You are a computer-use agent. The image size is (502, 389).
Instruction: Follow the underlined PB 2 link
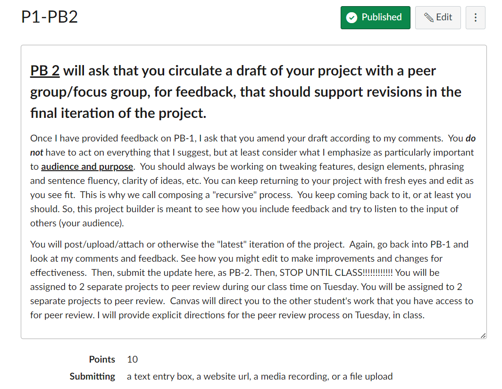[x=45, y=71]
